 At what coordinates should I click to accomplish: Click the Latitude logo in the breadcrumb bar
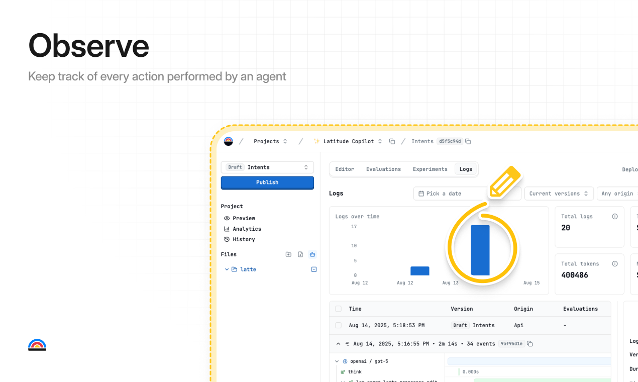[x=228, y=141]
